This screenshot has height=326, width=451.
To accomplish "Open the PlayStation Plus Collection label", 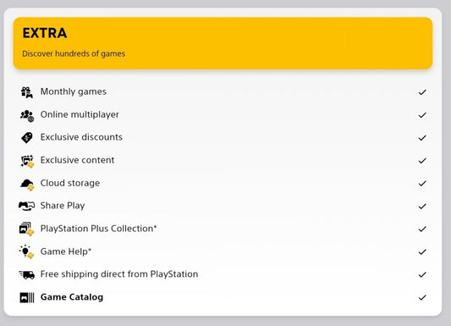I will (x=99, y=229).
